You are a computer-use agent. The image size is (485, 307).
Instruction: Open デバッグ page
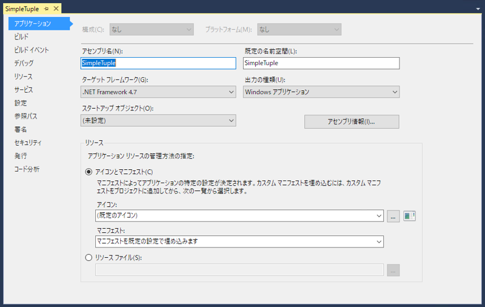(x=24, y=63)
